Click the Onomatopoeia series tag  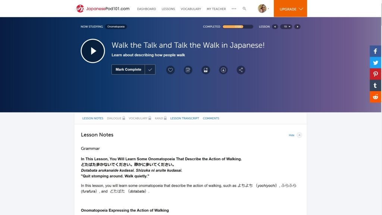(x=116, y=27)
